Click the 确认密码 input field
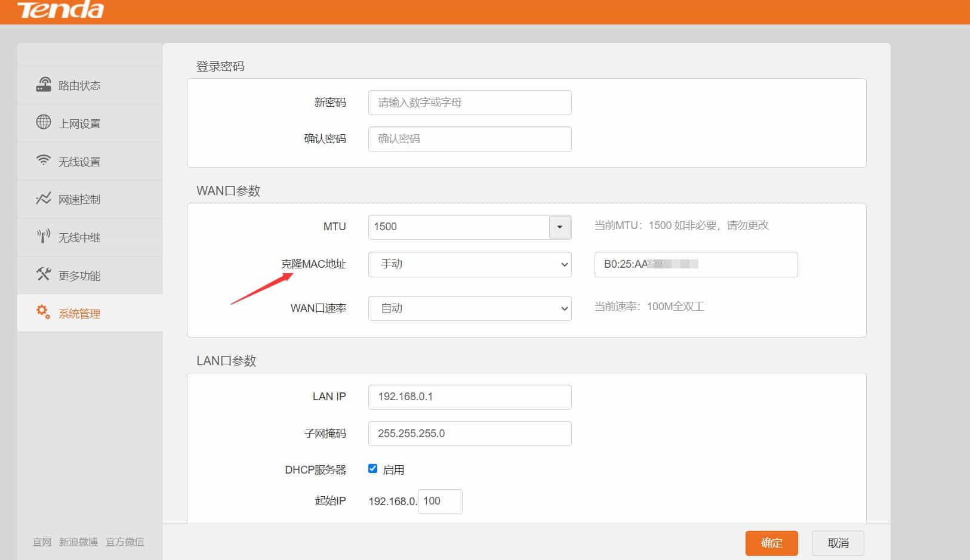This screenshot has width=970, height=560. [470, 139]
